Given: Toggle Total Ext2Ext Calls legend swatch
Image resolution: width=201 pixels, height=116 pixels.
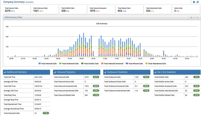Looking at the screenshot, I should [82, 63].
